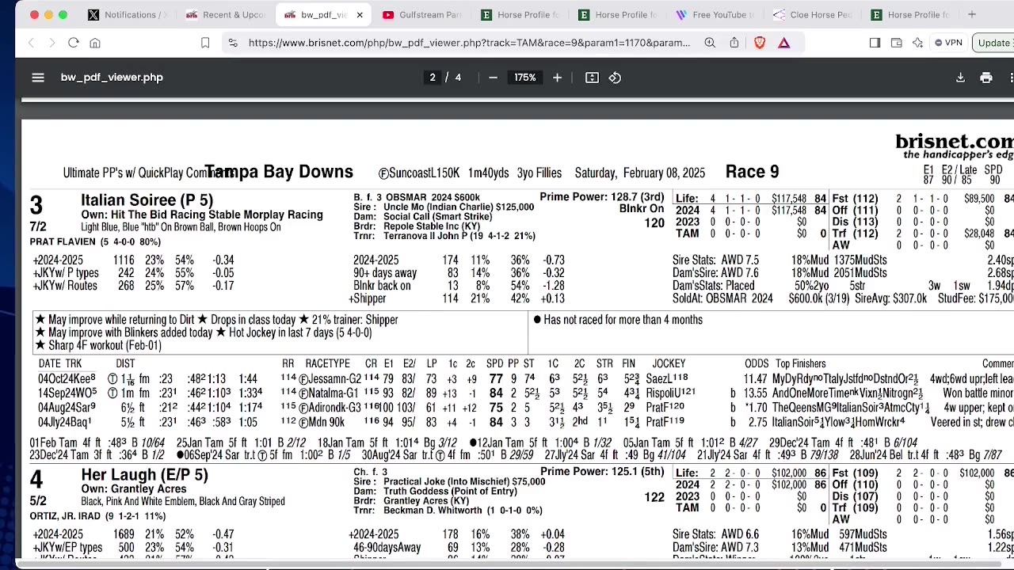Click horse name Her Laugh (E/P 5)
The width and height of the screenshot is (1014, 570).
point(144,475)
